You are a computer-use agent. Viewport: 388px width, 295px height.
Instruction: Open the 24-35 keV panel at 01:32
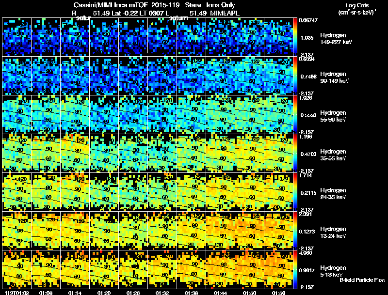pos(162,192)
